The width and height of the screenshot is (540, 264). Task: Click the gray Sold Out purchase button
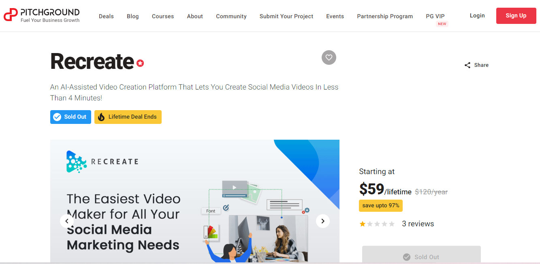(x=421, y=255)
